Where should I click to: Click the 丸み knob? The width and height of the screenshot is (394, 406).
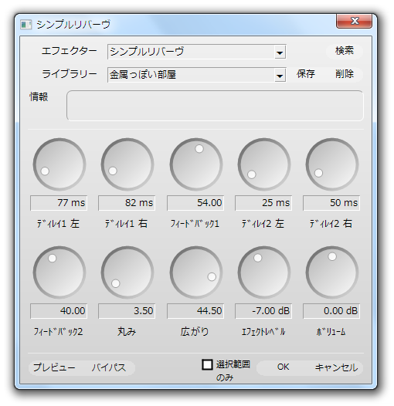(x=127, y=272)
